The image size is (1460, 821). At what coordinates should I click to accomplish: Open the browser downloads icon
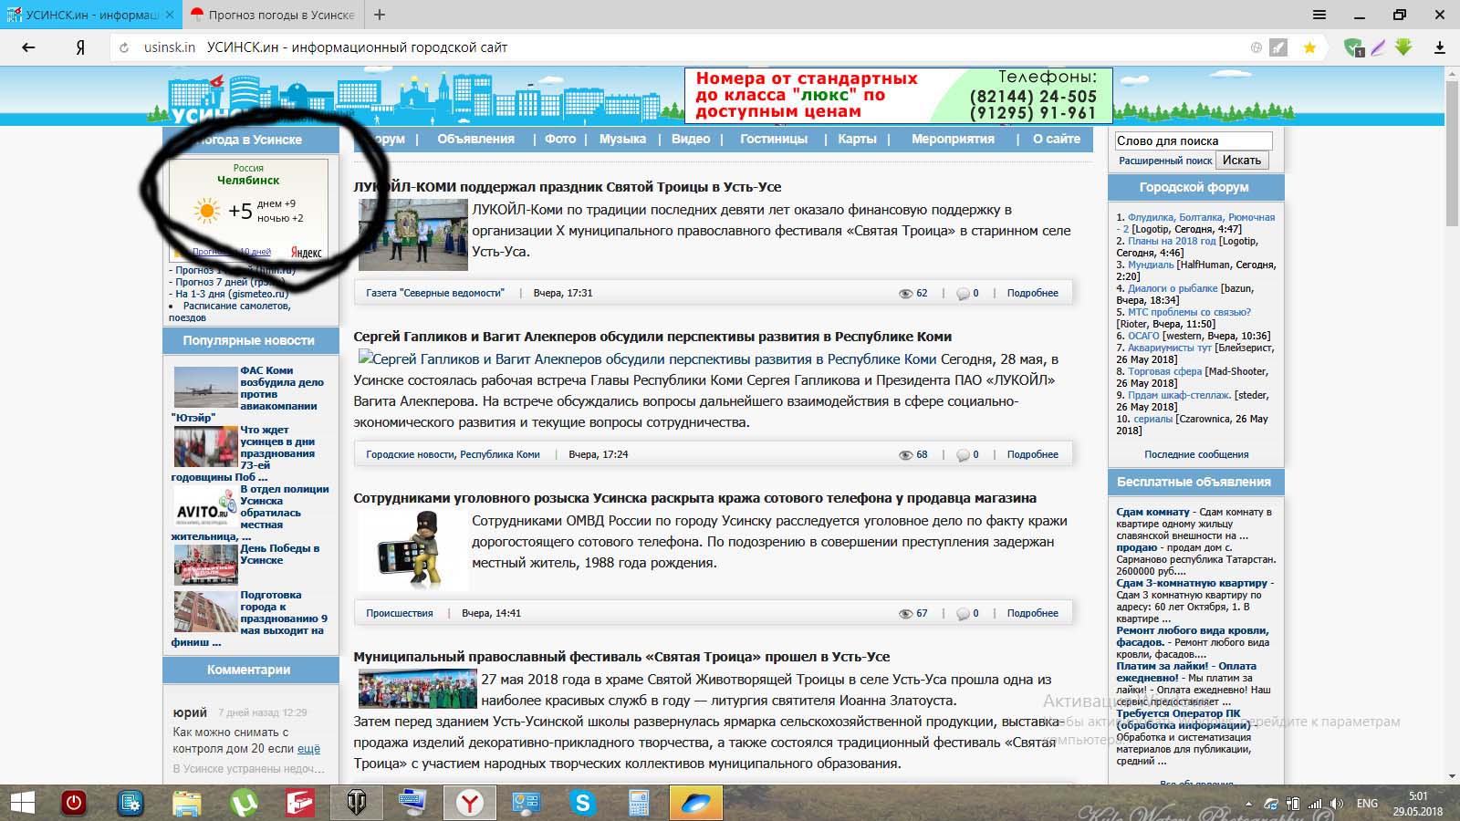(1440, 47)
